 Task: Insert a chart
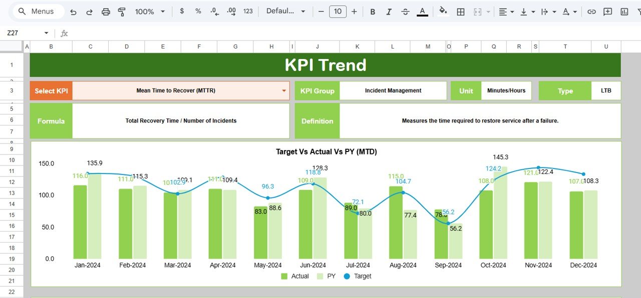coord(624,11)
